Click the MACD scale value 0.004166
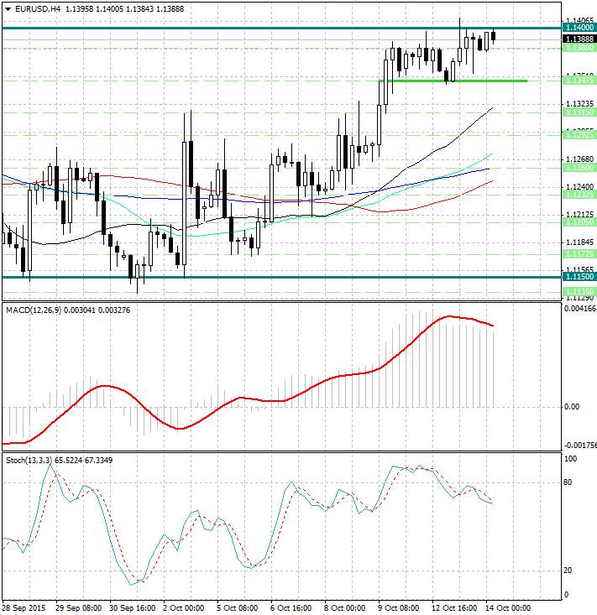597x615 pixels. [580, 309]
